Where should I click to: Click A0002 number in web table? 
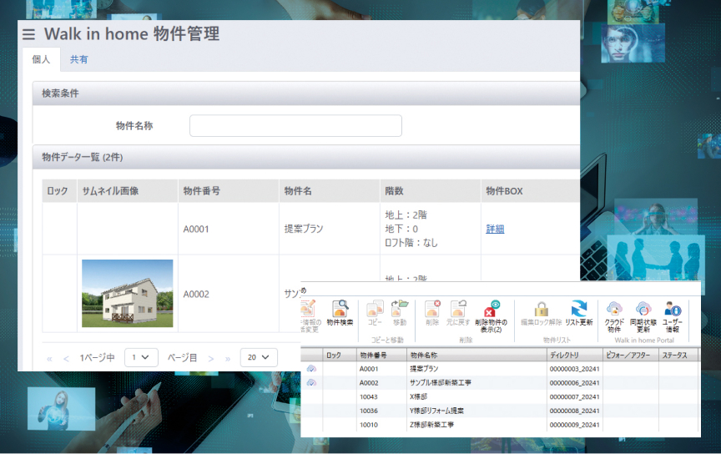196,294
